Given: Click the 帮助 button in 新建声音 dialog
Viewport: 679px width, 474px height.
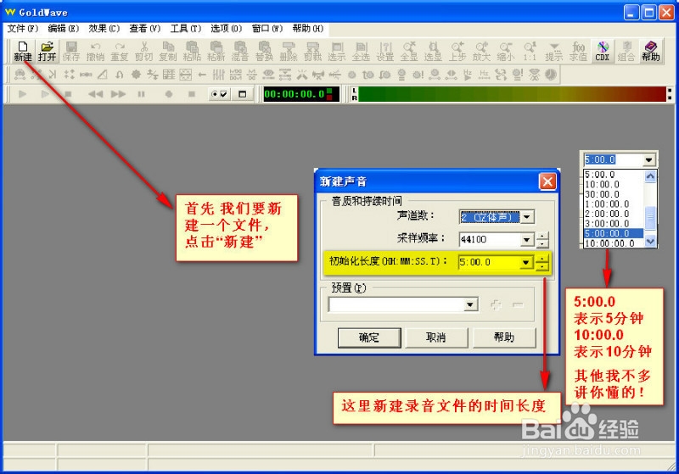Looking at the screenshot, I should 504,337.
